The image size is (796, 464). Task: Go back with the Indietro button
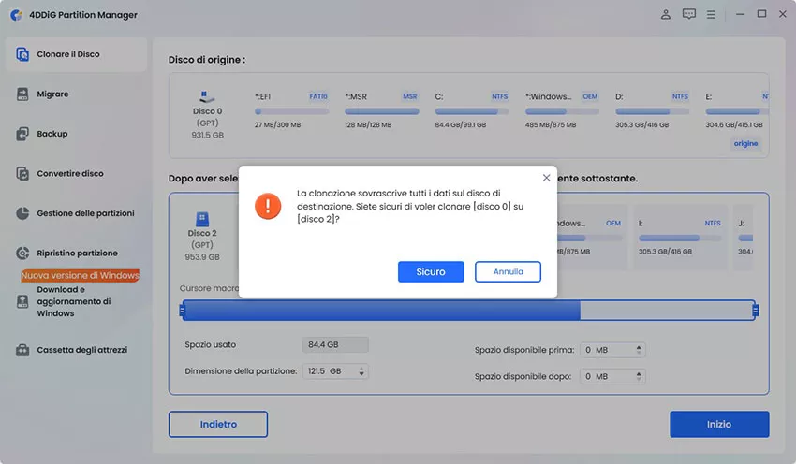218,425
